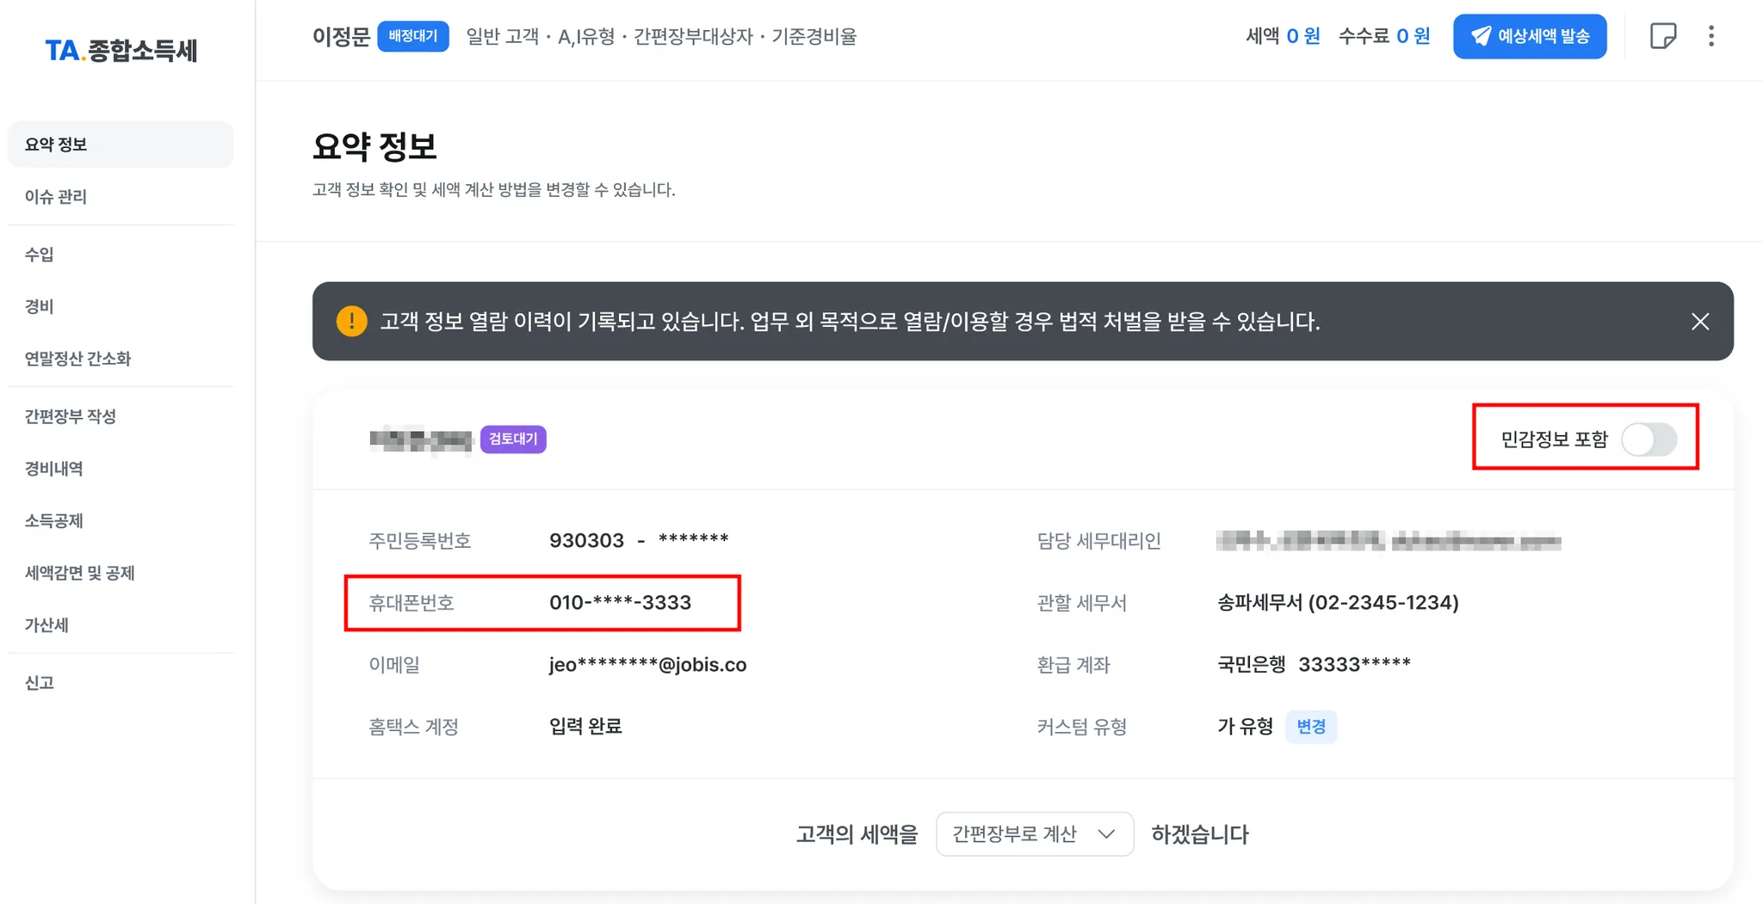The image size is (1763, 904).
Task: Click the email jeo********@jobis.co
Action: (647, 665)
